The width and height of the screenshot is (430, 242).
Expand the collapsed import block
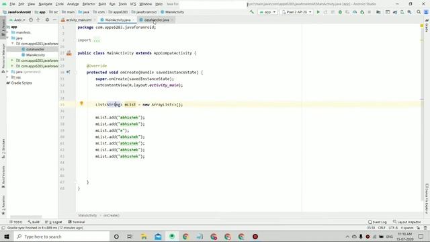pyautogui.click(x=97, y=40)
